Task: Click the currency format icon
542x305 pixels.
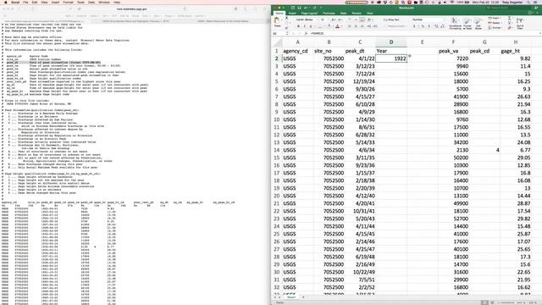Action: click(414, 26)
